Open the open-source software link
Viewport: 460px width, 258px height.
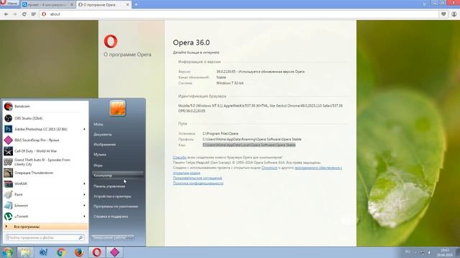tap(318, 168)
